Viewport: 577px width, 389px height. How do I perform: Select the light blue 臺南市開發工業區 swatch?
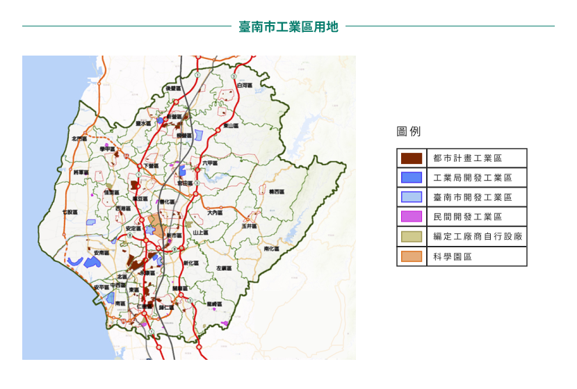click(412, 197)
